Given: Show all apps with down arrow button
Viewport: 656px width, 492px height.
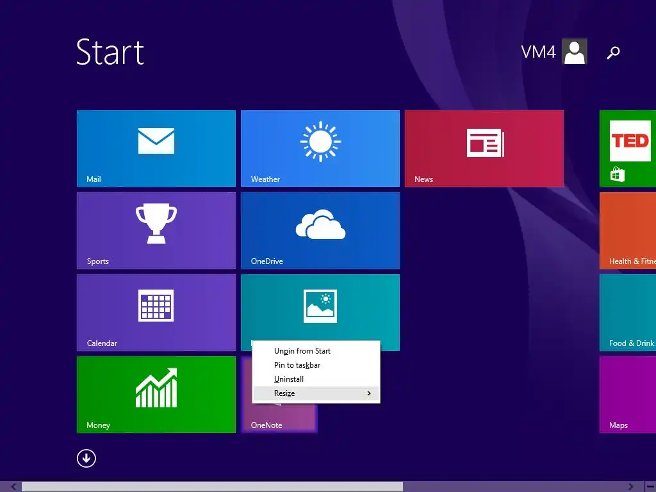Looking at the screenshot, I should click(86, 458).
